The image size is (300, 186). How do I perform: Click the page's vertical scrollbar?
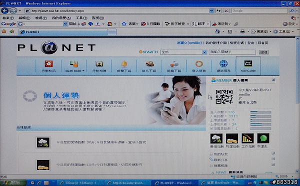tap(297, 105)
